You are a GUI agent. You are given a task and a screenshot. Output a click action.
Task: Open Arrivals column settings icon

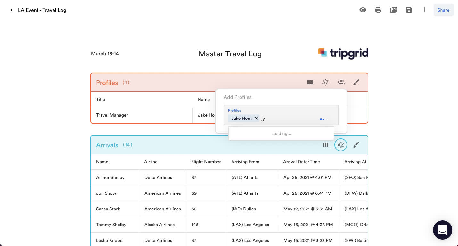[325, 145]
